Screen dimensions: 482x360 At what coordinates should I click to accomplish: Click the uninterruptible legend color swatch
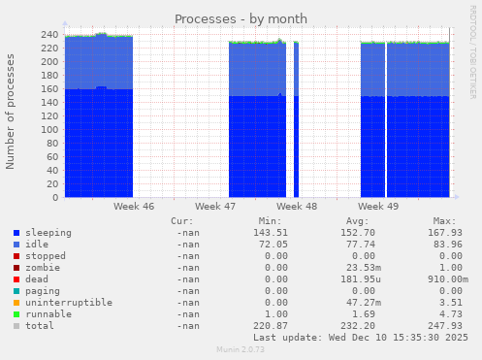(16, 303)
